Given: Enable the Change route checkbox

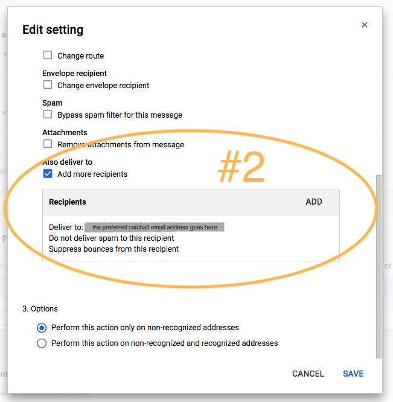Looking at the screenshot, I should 48,55.
